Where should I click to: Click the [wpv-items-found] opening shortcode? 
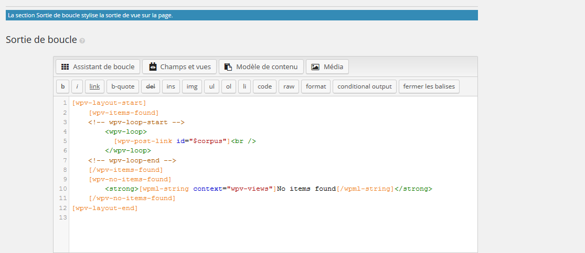123,113
